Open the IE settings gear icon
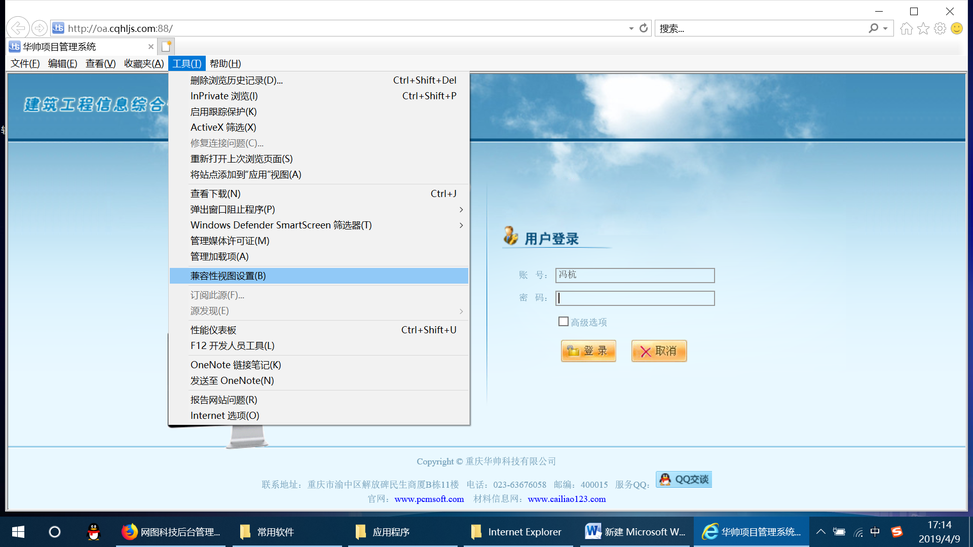973x547 pixels. [940, 28]
